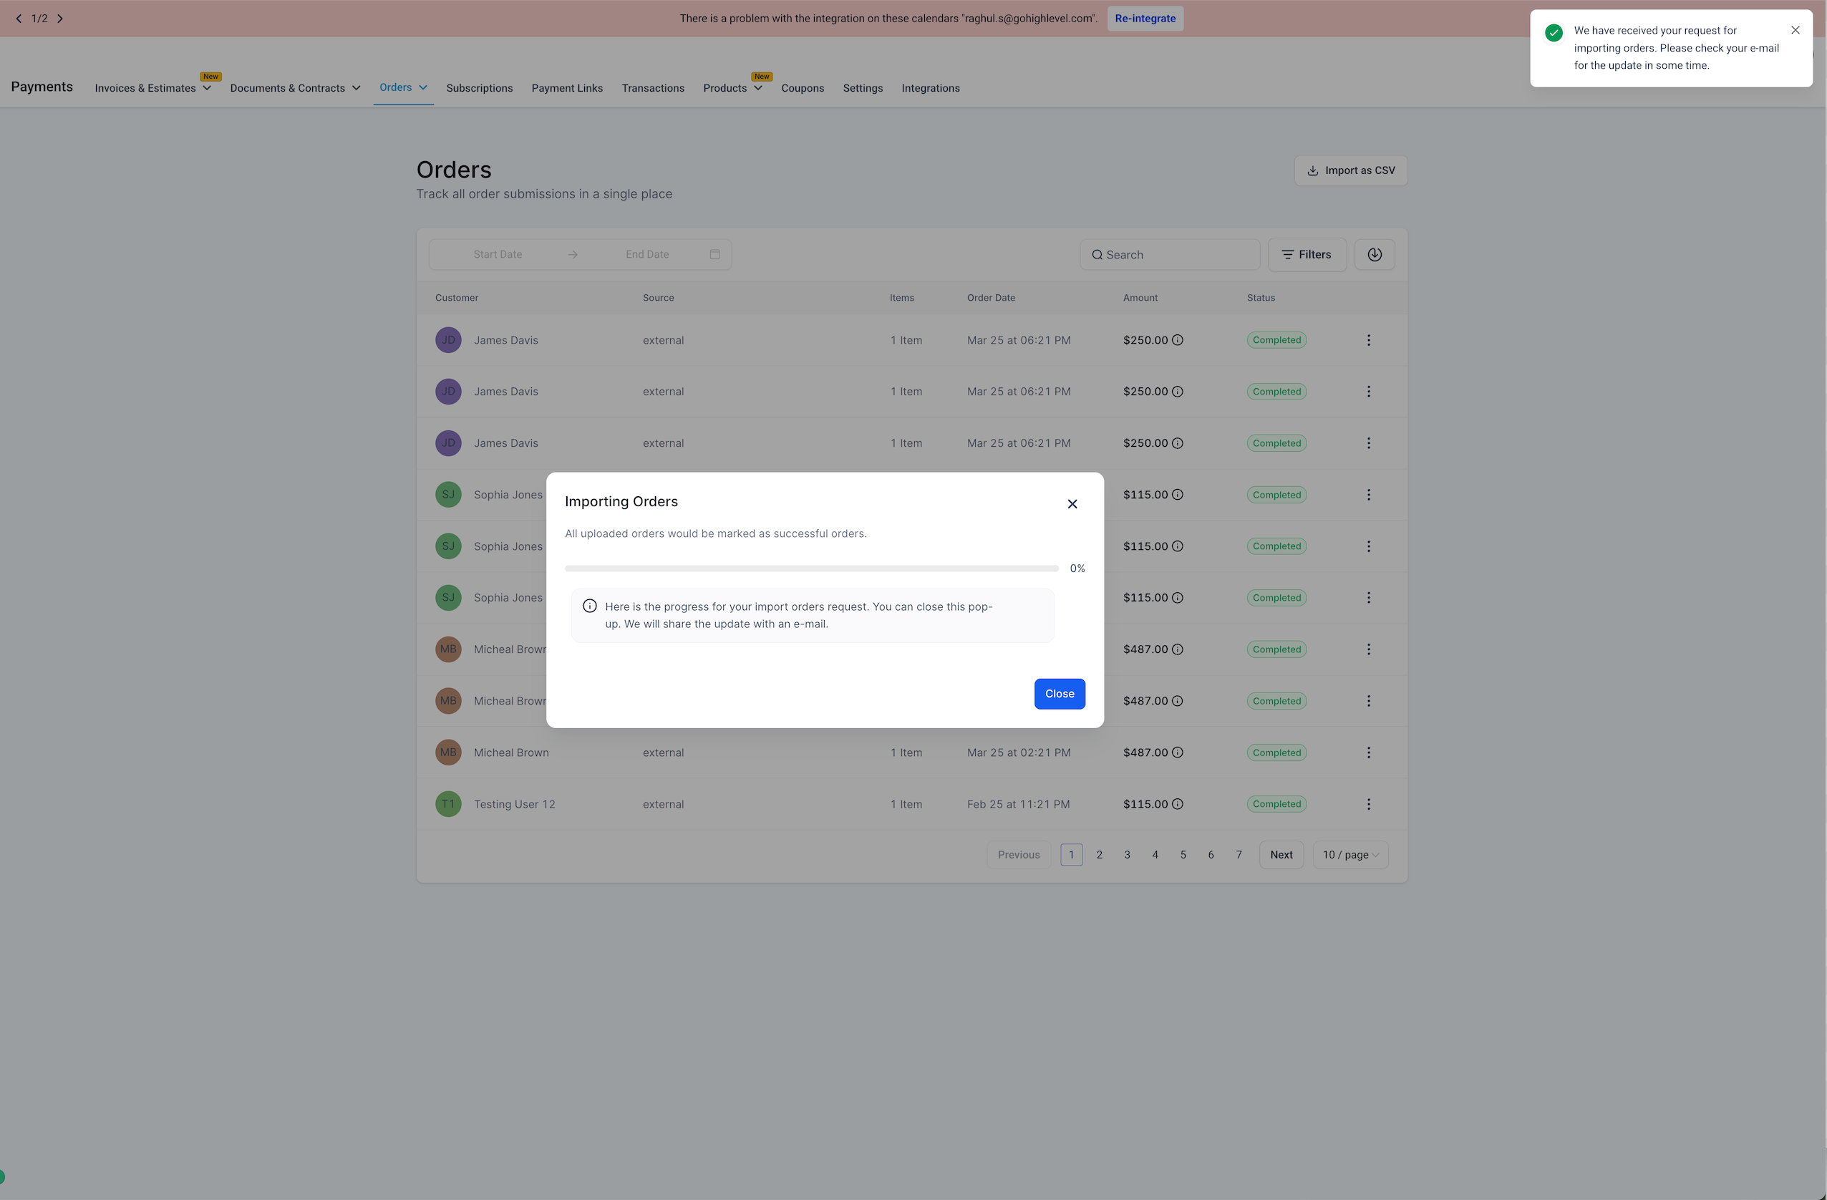Viewport: 1827px width, 1200px height.
Task: Go to previous banner with left arrow
Action: click(19, 19)
